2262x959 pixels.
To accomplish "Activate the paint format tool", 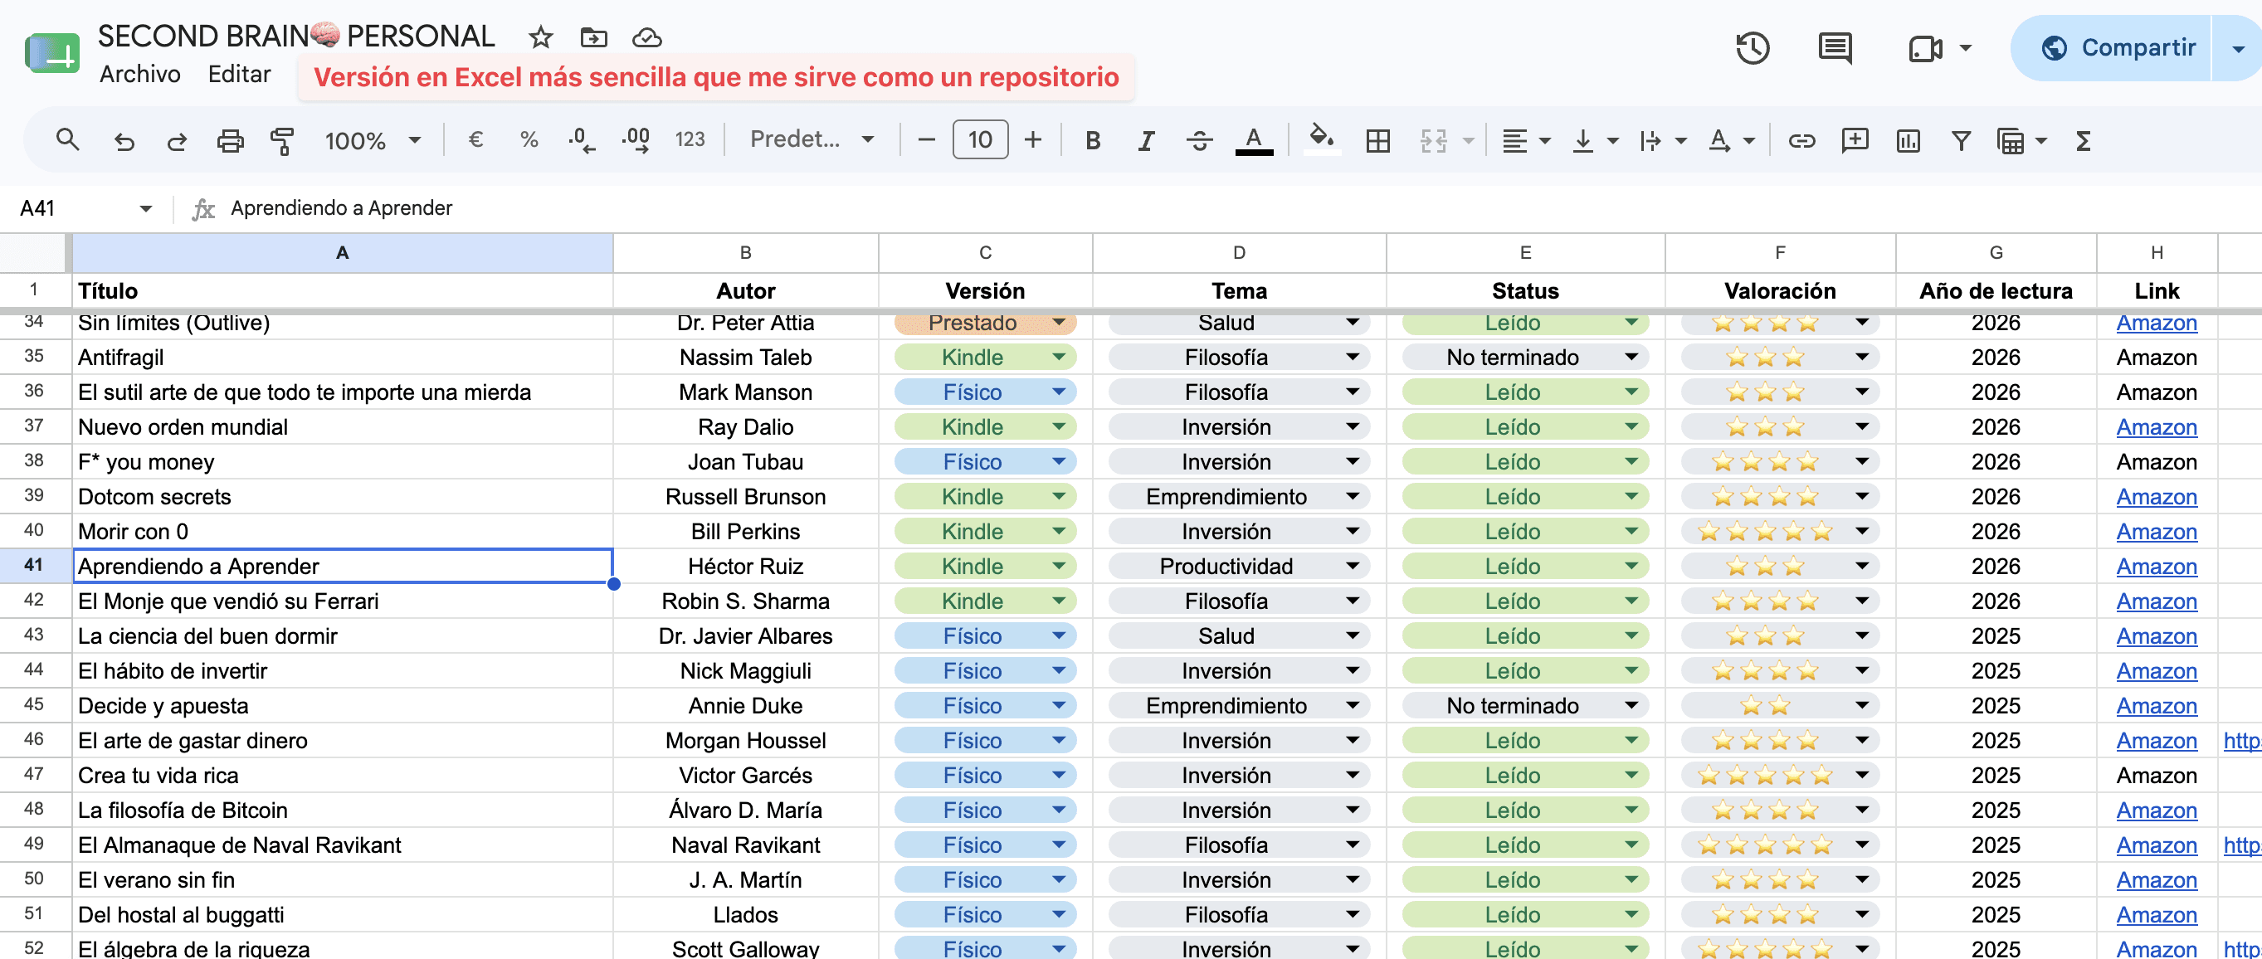I will coord(282,140).
